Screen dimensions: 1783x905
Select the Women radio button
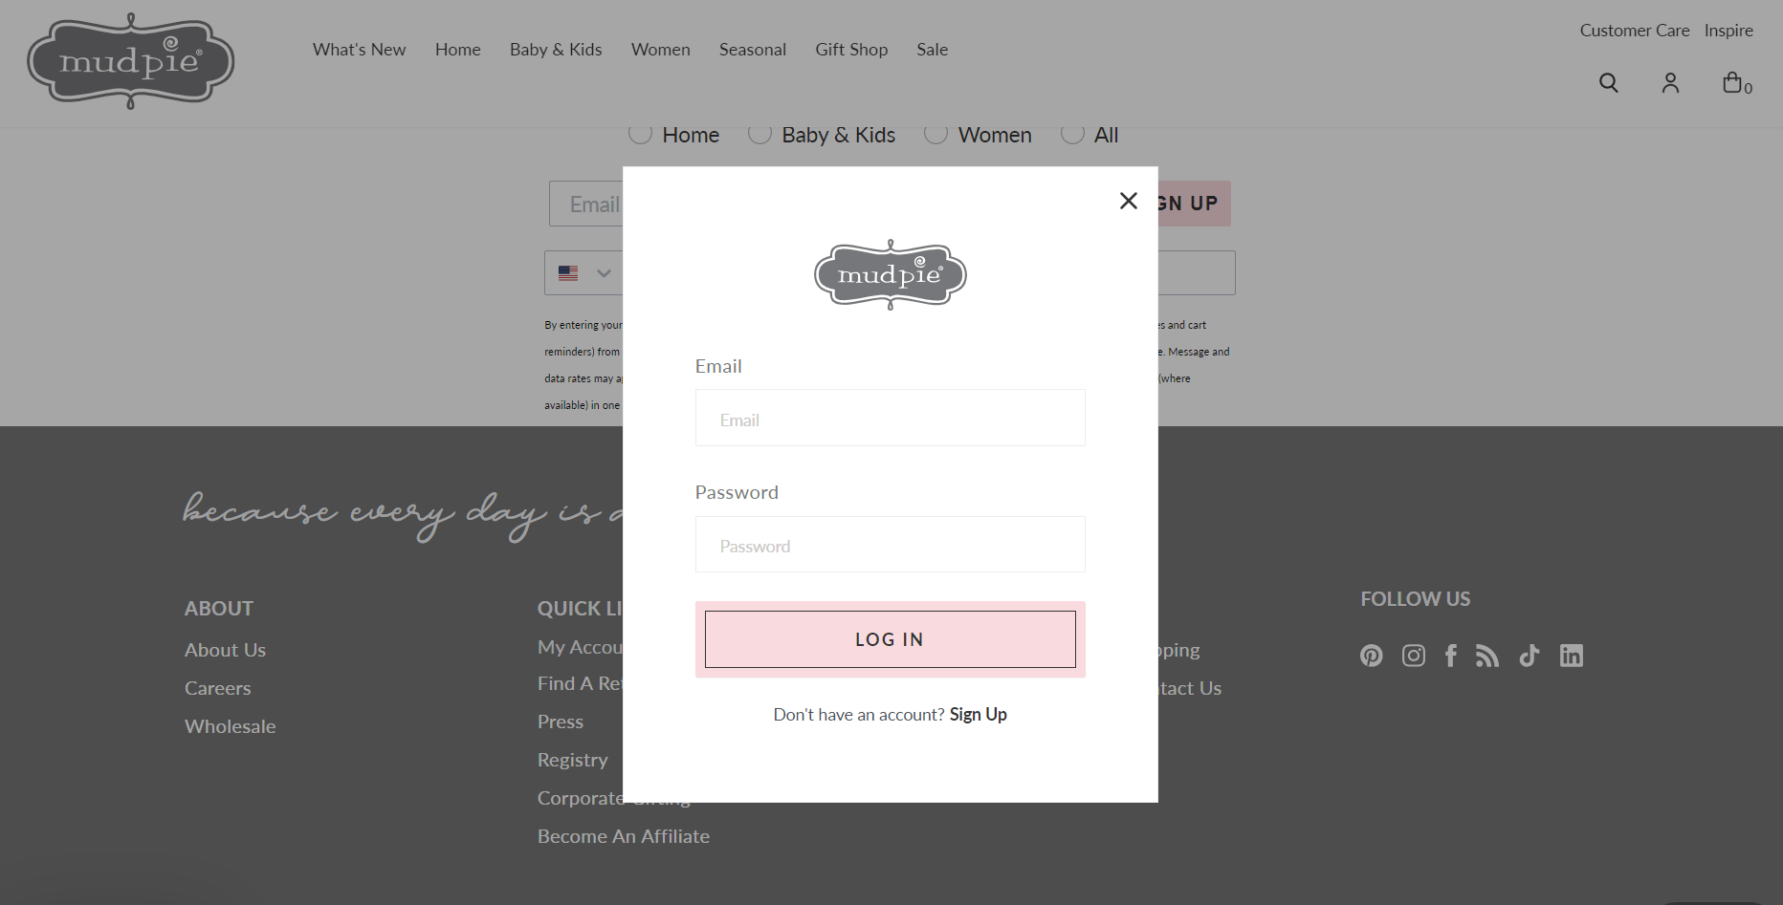point(936,133)
